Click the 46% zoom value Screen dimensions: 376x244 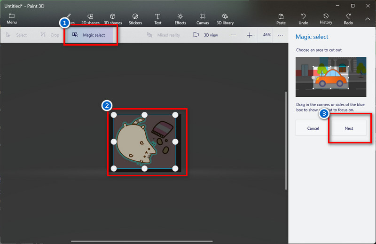tap(266, 35)
